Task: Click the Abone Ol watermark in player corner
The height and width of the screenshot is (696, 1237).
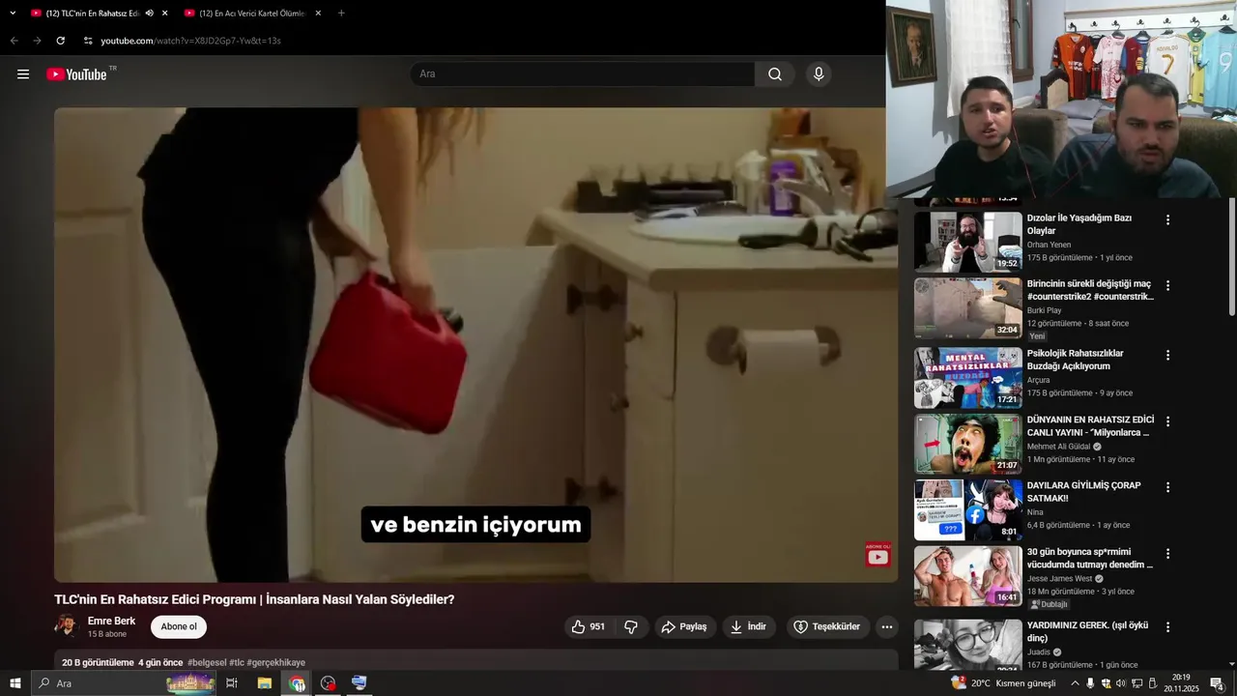Action: (877, 554)
